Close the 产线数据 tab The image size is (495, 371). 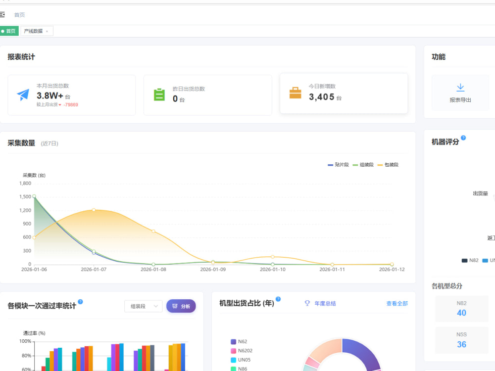[47, 31]
